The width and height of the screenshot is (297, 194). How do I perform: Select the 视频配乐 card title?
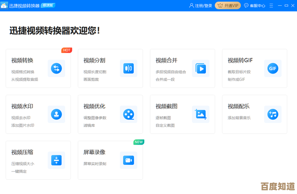coord(239,106)
